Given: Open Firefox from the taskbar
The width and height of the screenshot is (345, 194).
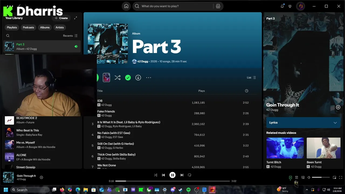Looking at the screenshot, I should 62,190.
